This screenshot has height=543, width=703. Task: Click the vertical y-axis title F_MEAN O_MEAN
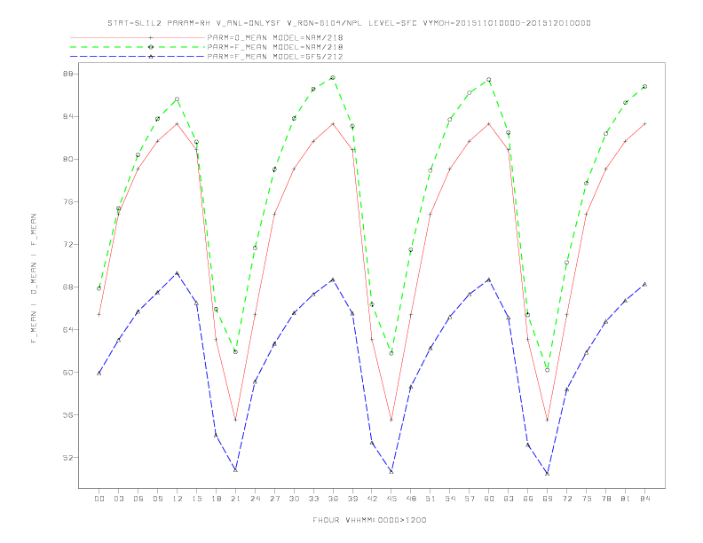[34, 279]
